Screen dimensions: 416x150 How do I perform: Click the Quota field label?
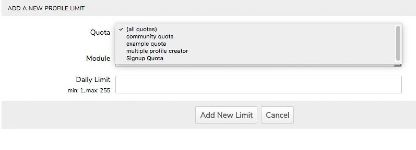point(100,33)
